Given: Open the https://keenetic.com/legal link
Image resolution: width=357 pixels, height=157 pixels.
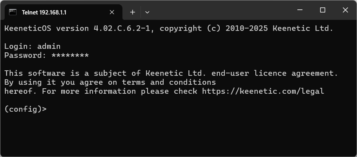Looking at the screenshot, I should point(263,91).
